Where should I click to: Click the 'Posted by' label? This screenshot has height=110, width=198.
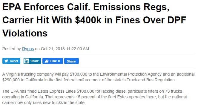[11, 49]
